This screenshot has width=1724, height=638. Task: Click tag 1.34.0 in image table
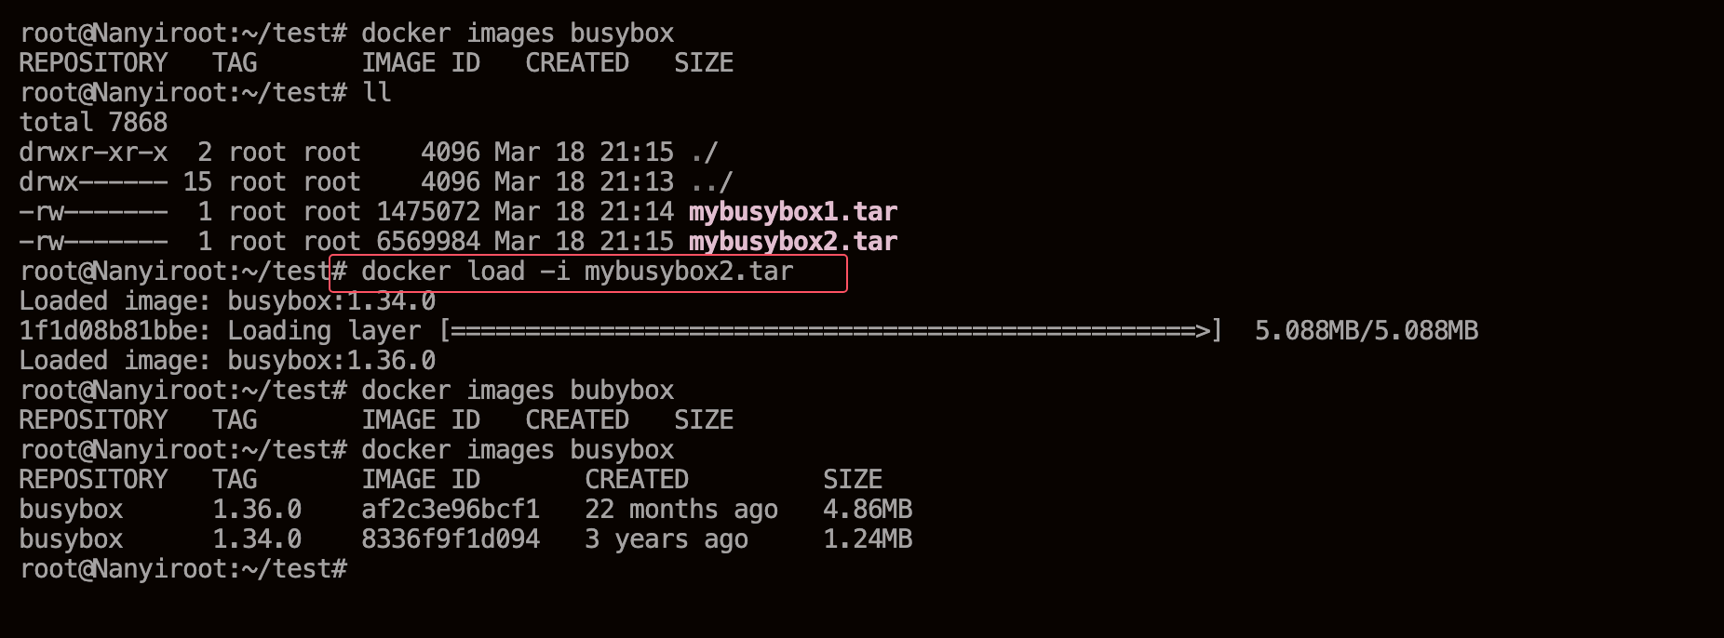coord(257,539)
